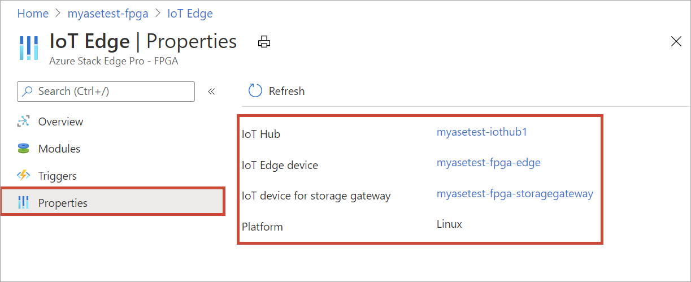
Task: Go to Triggers in sidebar
Action: click(x=57, y=176)
